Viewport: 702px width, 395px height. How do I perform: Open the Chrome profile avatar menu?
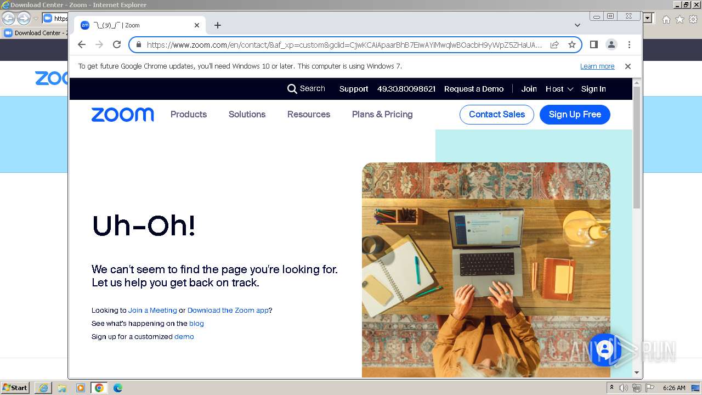[611, 44]
